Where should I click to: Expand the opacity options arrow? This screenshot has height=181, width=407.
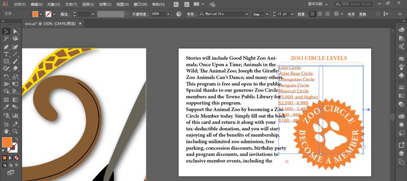pos(168,14)
